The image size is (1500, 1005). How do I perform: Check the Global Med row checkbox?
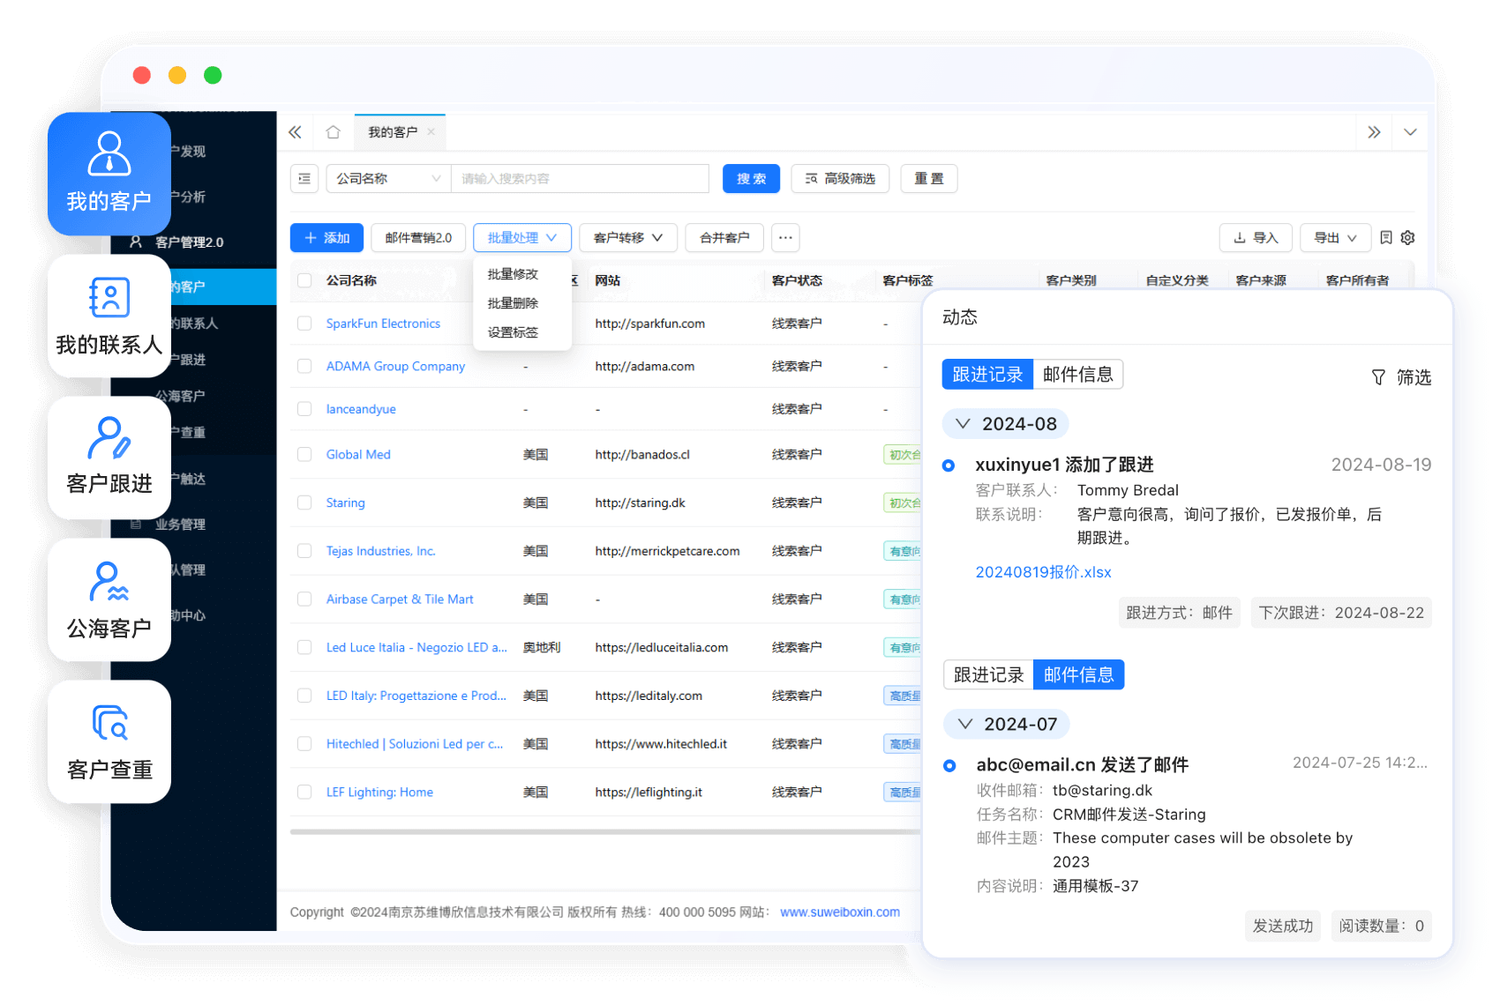coord(304,455)
